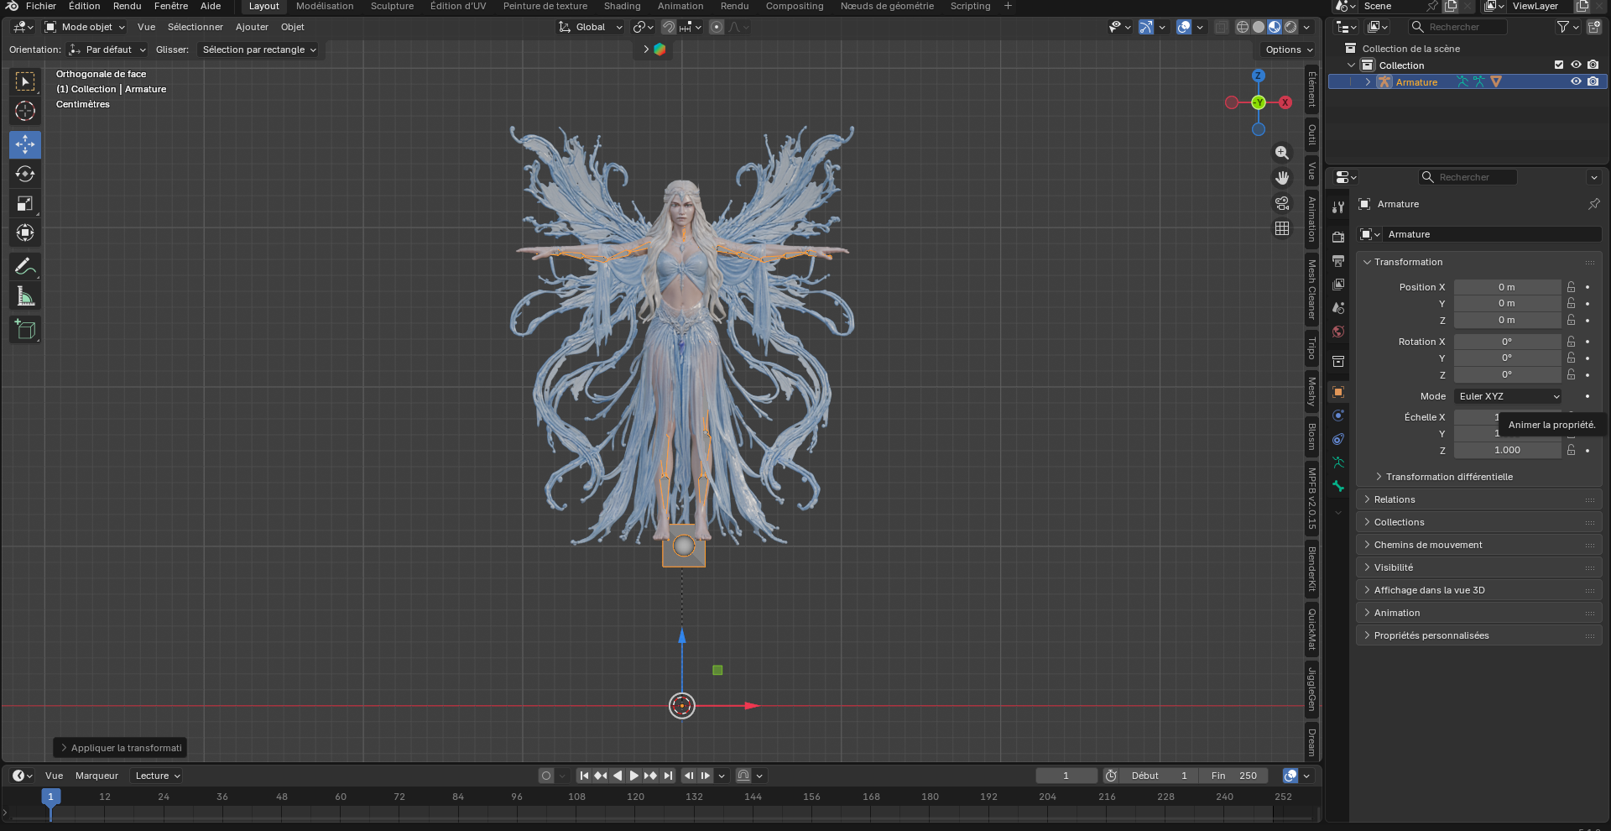Image resolution: width=1611 pixels, height=831 pixels.
Task: Open the Scene properties tab icon
Action: (x=1338, y=308)
